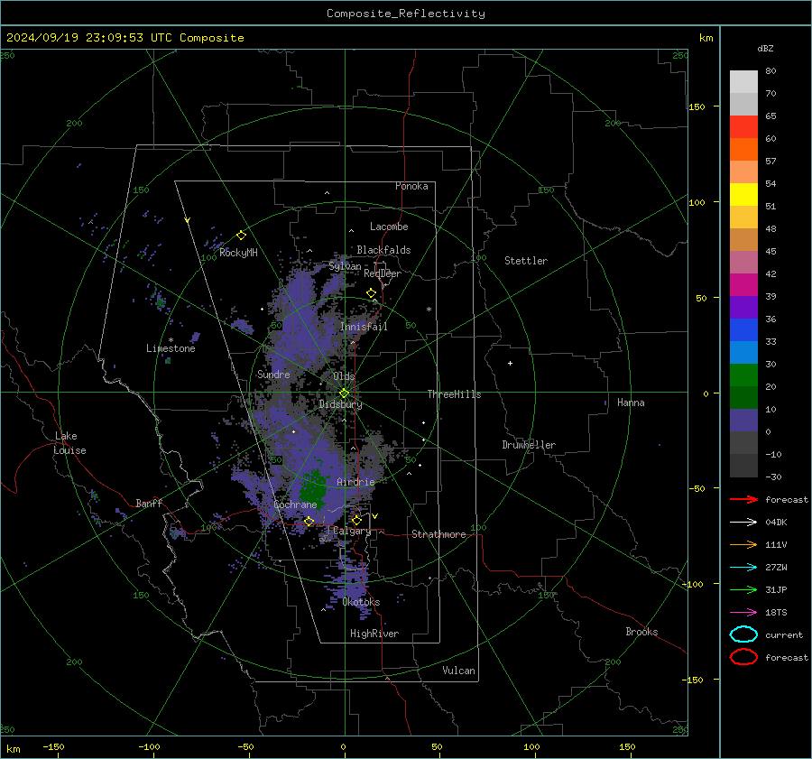Click the white plus marker west of Hanna

[510, 363]
